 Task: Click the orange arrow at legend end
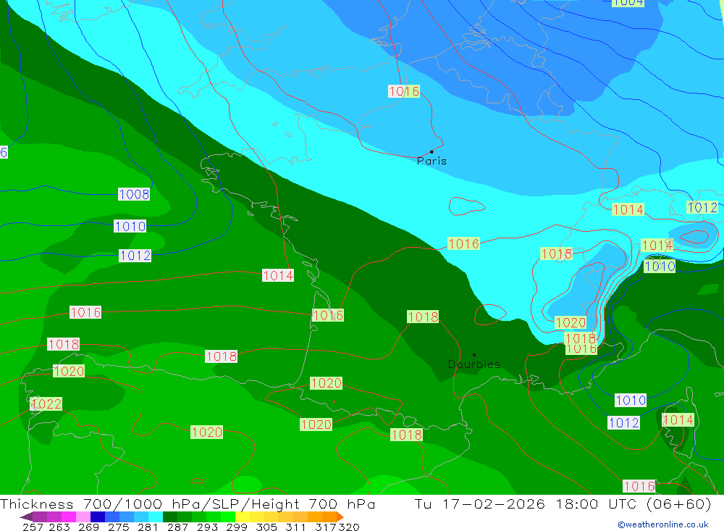coord(340,517)
